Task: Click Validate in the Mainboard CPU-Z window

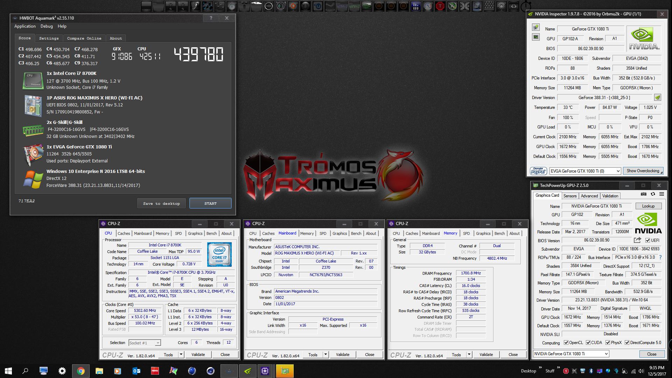Action: pyautogui.click(x=343, y=355)
